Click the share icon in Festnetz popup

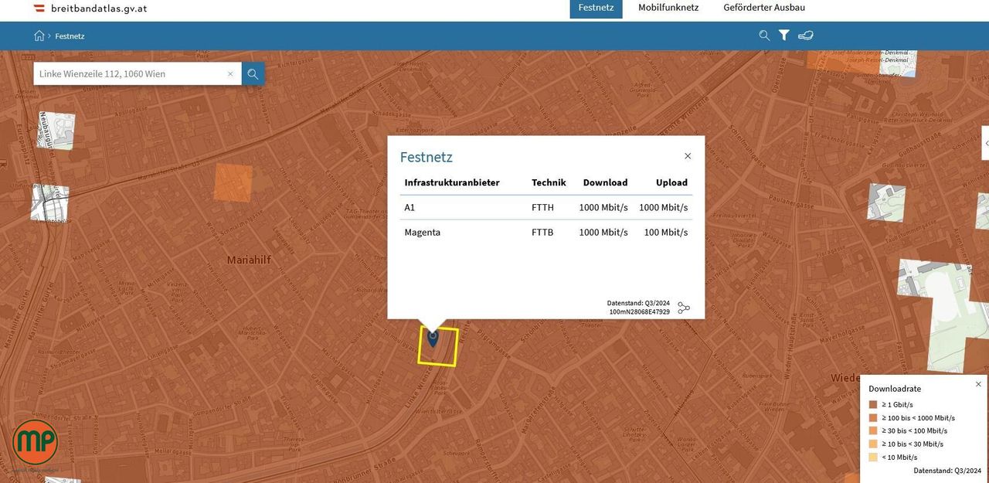tap(684, 308)
